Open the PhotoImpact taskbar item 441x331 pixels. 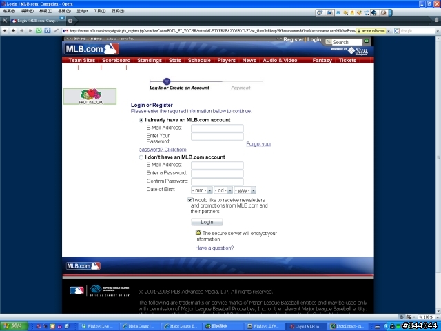pyautogui.click(x=349, y=326)
